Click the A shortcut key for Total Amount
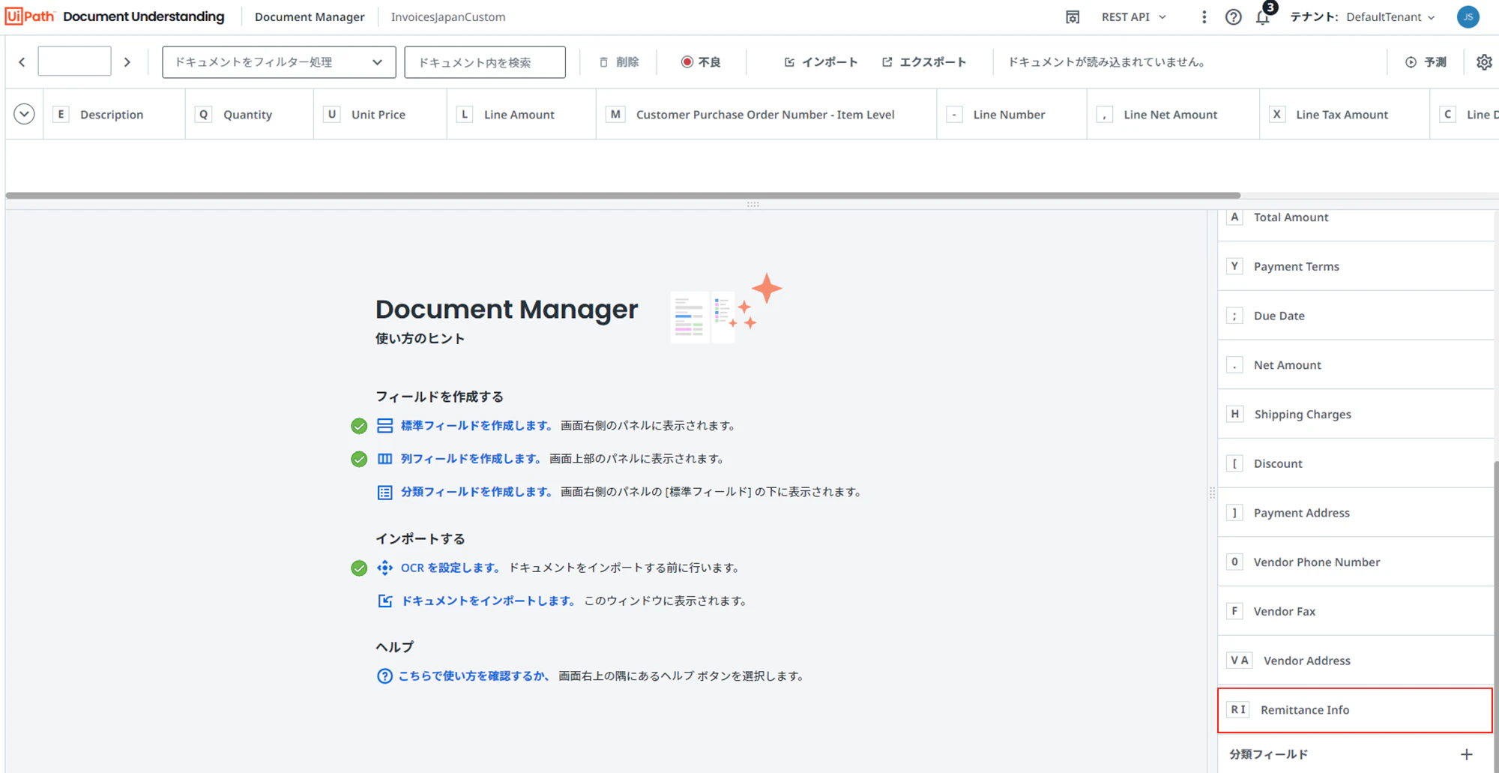The width and height of the screenshot is (1499, 773). [x=1234, y=217]
